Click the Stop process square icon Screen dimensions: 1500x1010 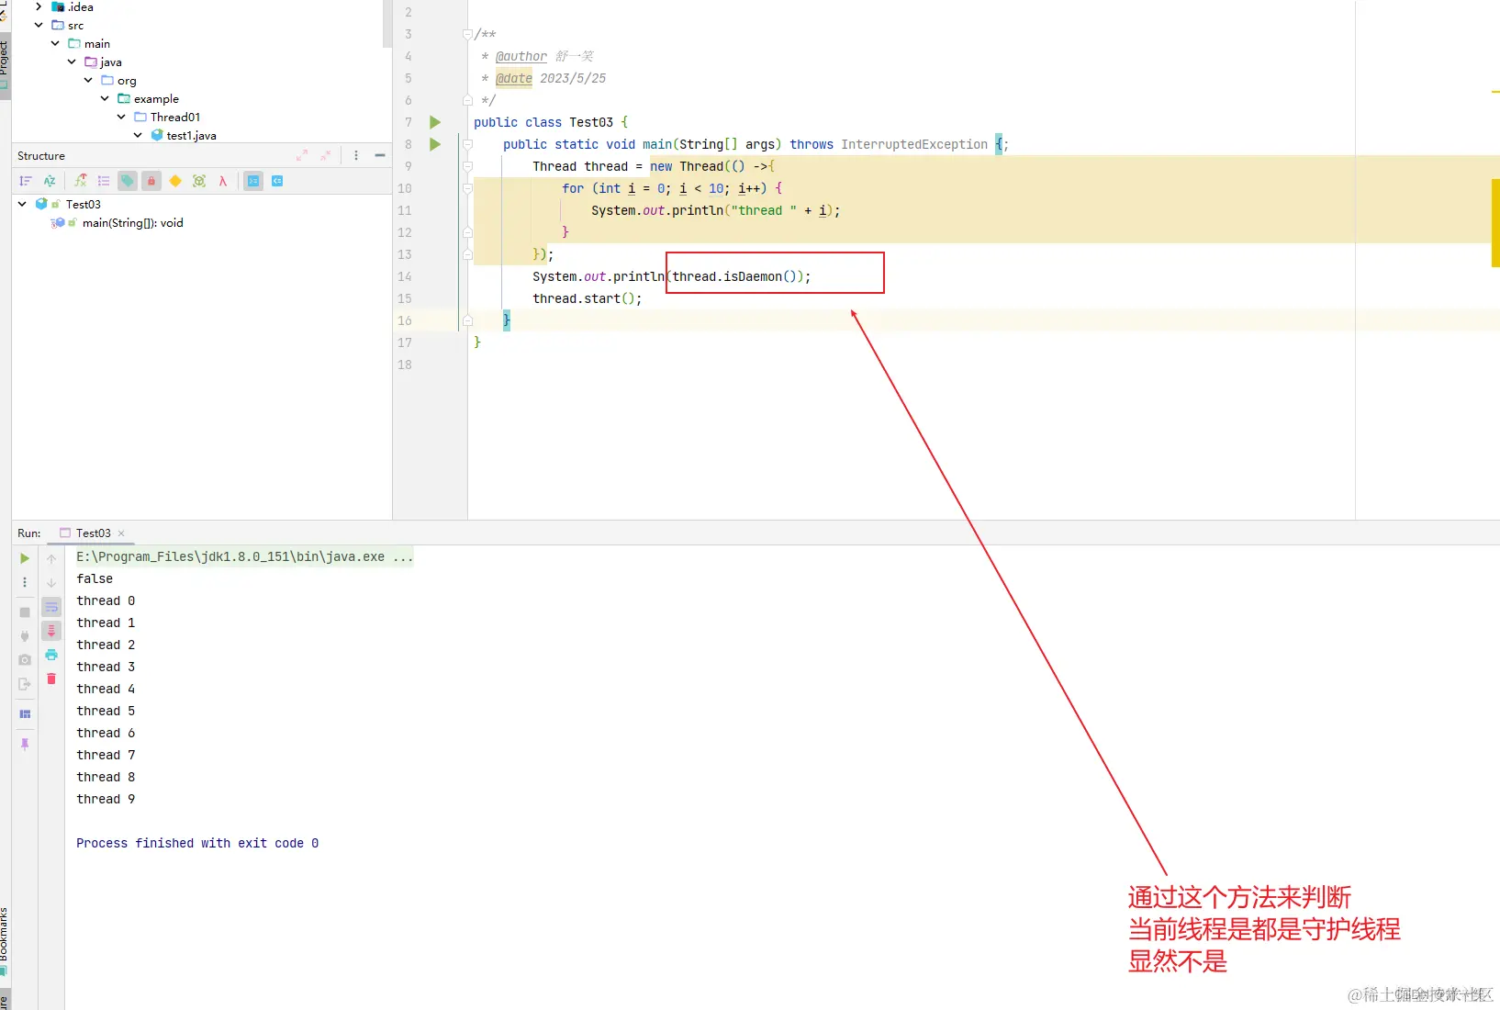tap(25, 612)
